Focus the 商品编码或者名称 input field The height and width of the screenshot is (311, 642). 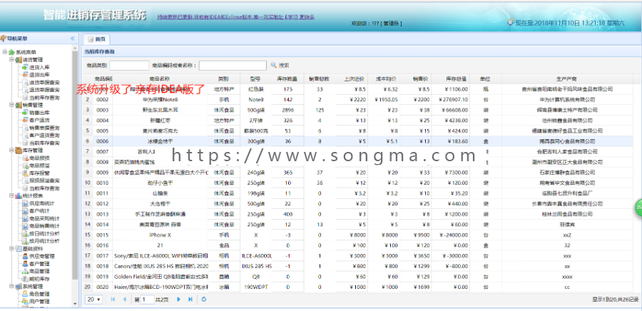233,66
